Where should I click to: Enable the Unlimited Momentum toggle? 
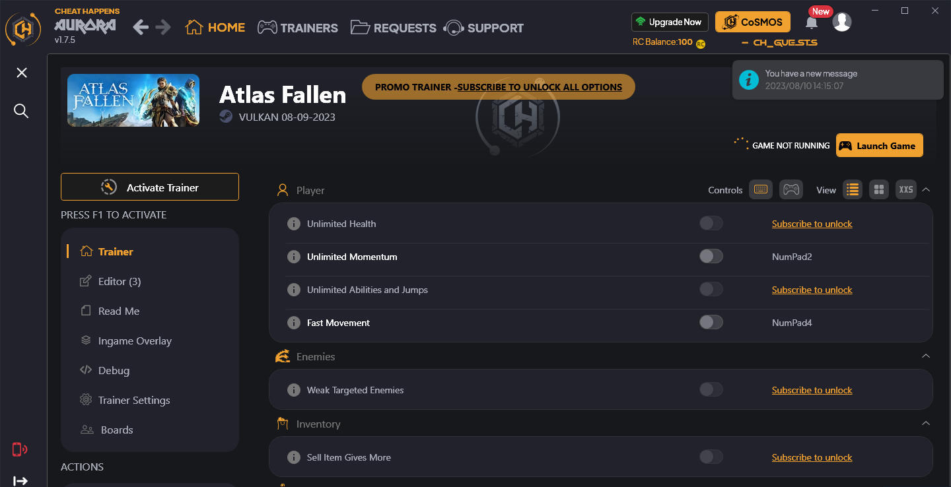coord(711,256)
